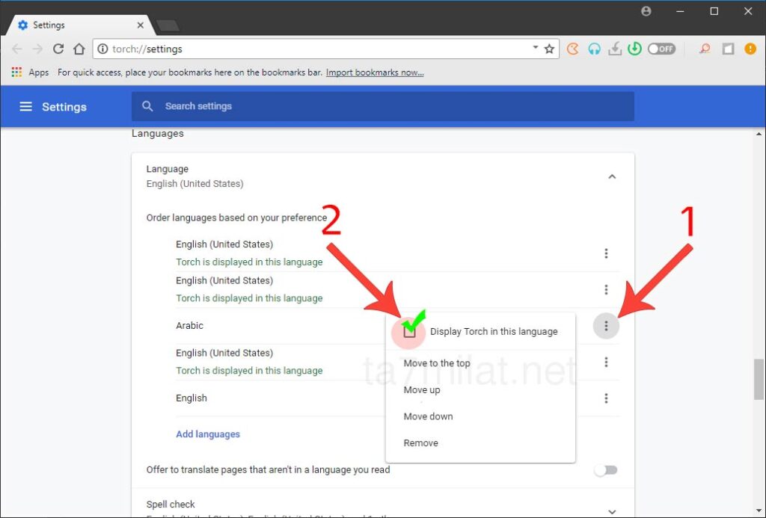This screenshot has width=766, height=518.
Task: Expand the Spell check section
Action: click(x=612, y=511)
